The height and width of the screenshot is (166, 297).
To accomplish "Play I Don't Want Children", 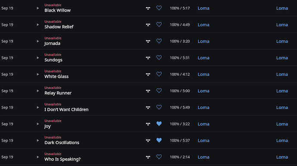I will click(x=38, y=107).
